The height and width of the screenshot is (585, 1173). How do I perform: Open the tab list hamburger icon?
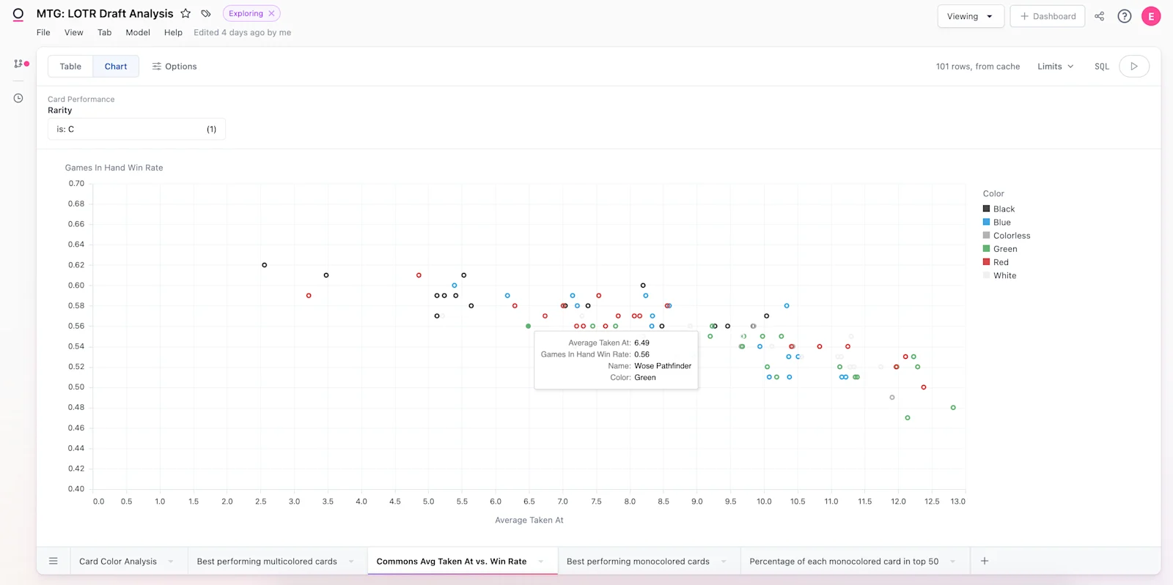point(54,561)
